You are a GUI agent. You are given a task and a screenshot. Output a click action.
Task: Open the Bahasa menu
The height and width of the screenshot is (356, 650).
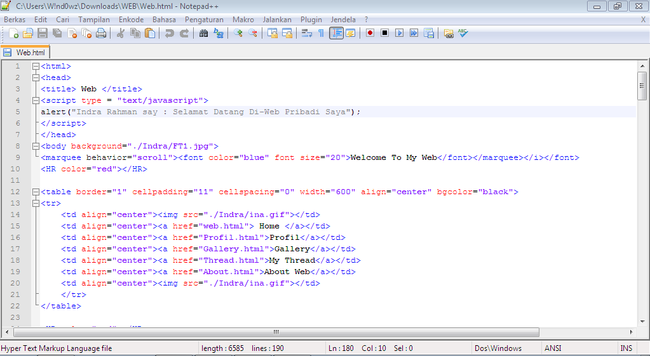click(x=164, y=20)
